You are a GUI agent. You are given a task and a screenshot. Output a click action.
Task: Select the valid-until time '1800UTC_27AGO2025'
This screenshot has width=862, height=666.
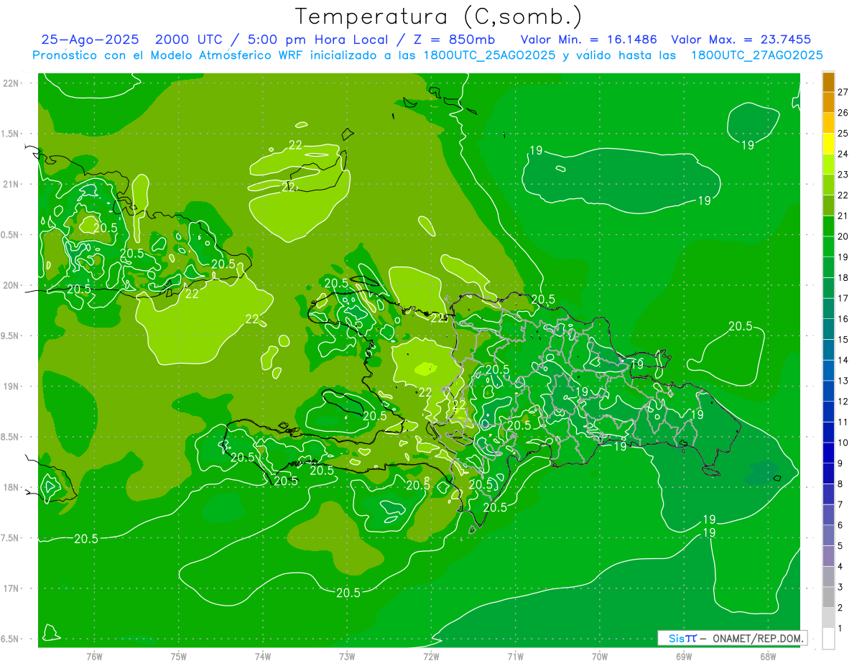tap(756, 55)
